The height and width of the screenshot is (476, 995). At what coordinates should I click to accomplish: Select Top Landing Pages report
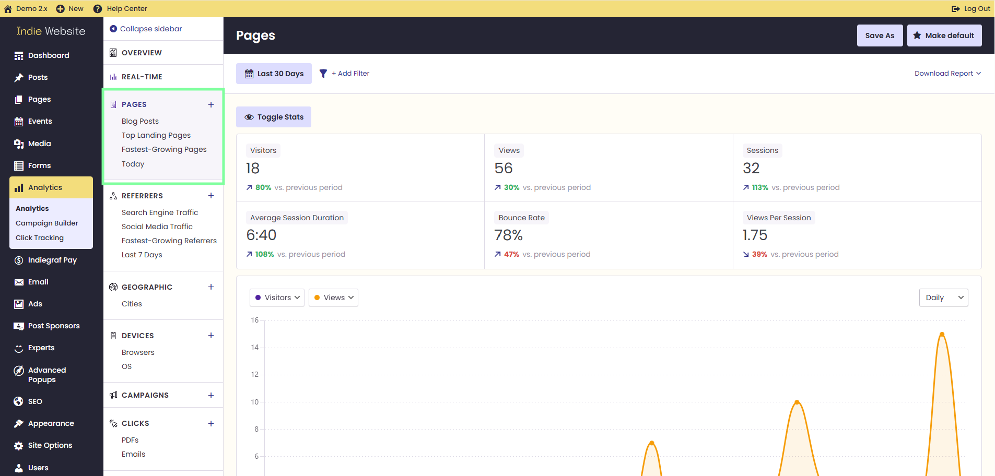coord(156,135)
